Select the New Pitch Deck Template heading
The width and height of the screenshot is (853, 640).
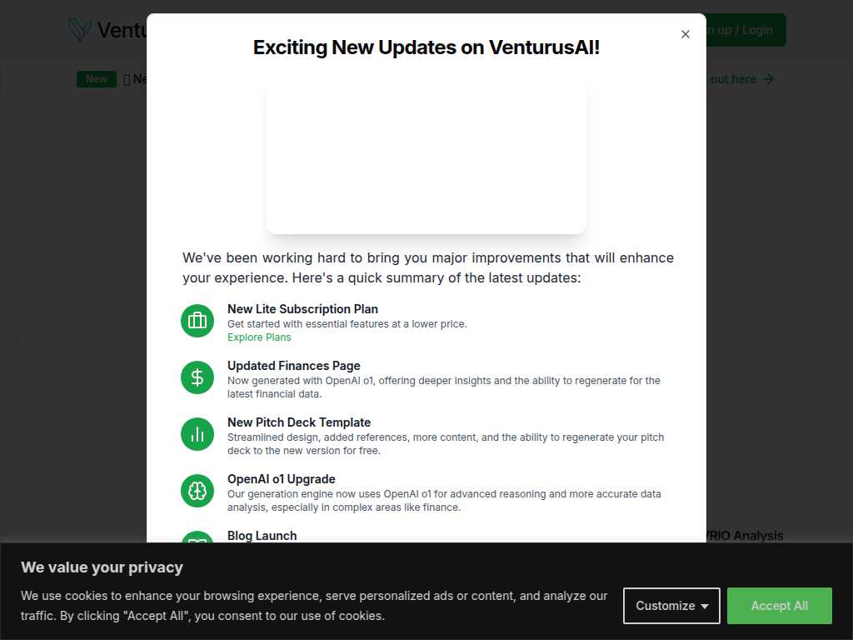299,422
